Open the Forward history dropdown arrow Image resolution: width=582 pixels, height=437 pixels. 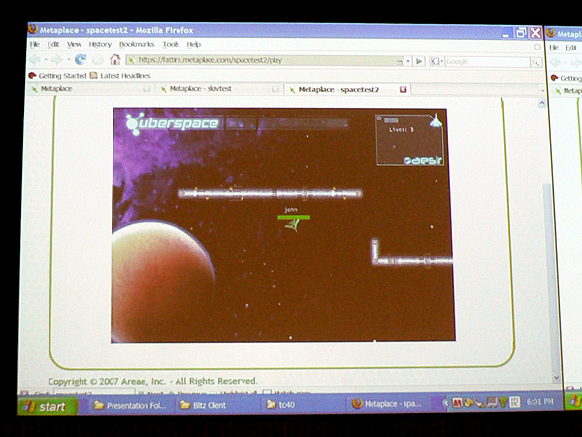point(68,60)
